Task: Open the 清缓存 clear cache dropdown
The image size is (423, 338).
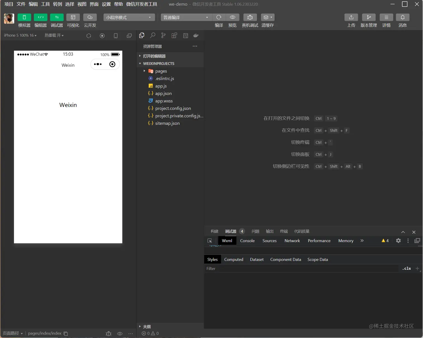Action: pyautogui.click(x=268, y=17)
